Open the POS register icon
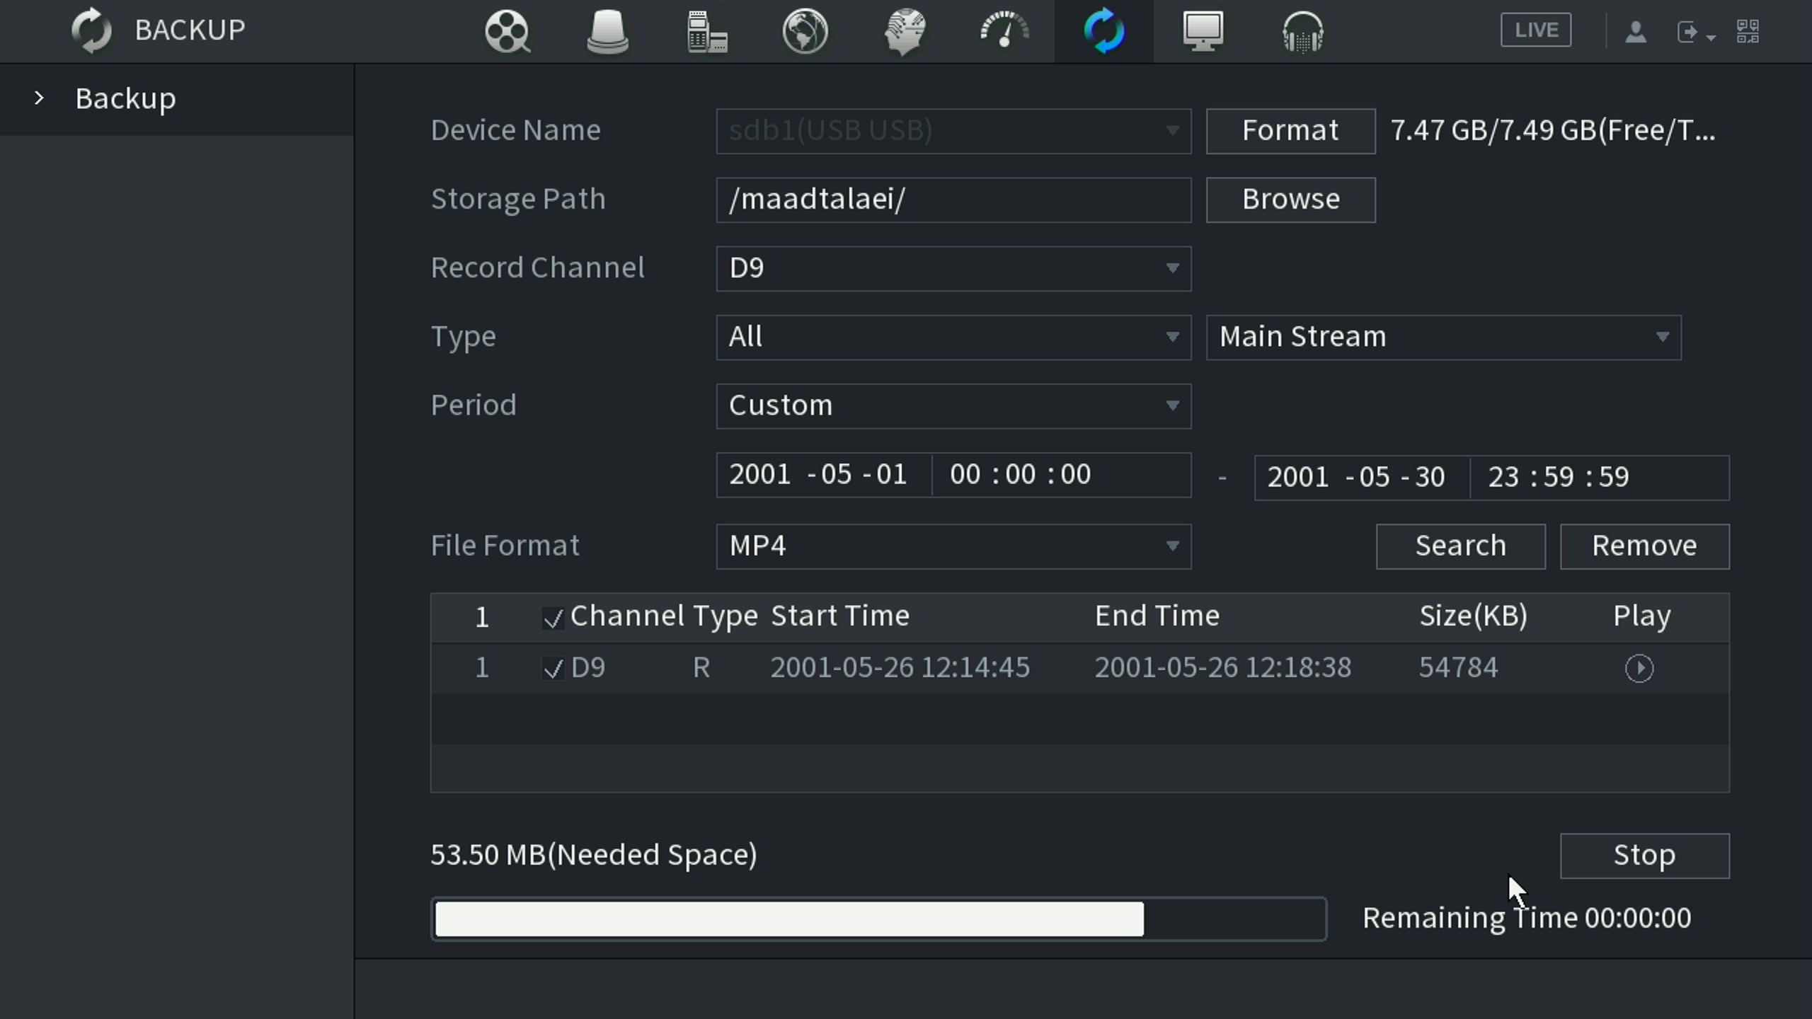Image resolution: width=1812 pixels, height=1019 pixels. point(706,31)
